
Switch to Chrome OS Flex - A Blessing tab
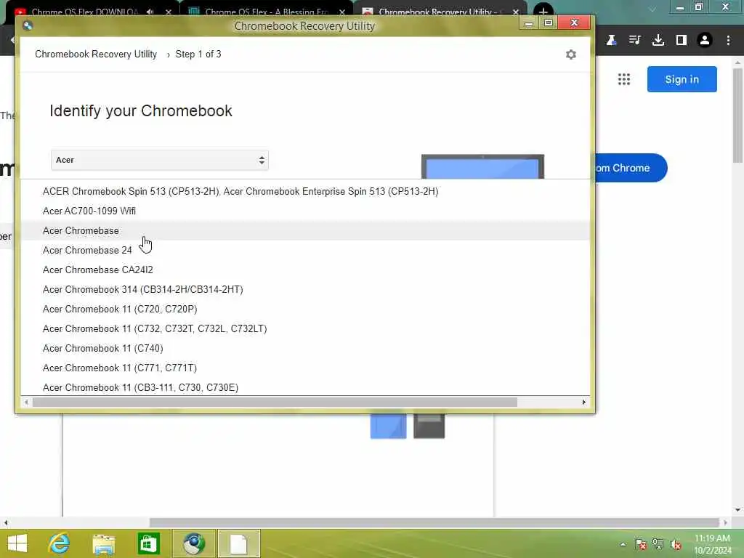click(x=267, y=12)
